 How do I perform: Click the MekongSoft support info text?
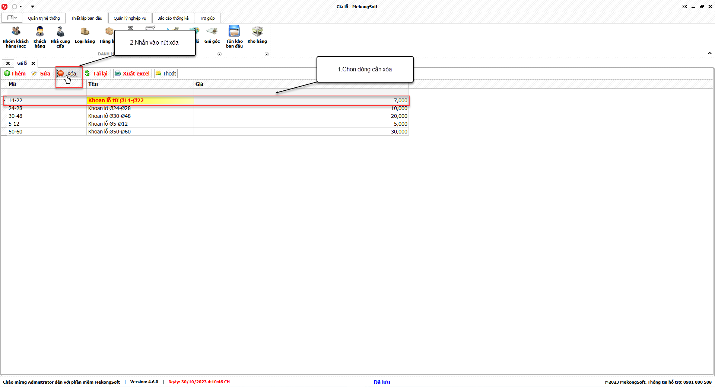(658, 382)
